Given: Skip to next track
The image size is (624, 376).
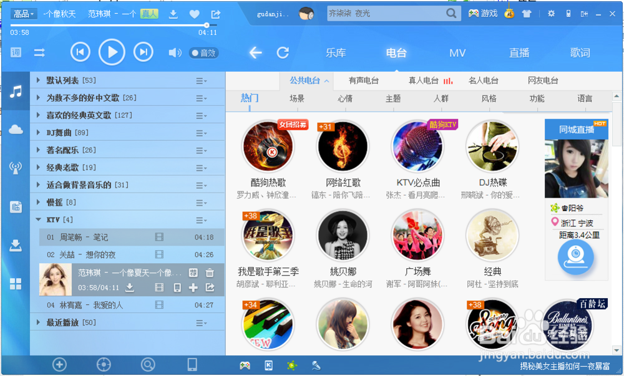Looking at the screenshot, I should tap(144, 52).
